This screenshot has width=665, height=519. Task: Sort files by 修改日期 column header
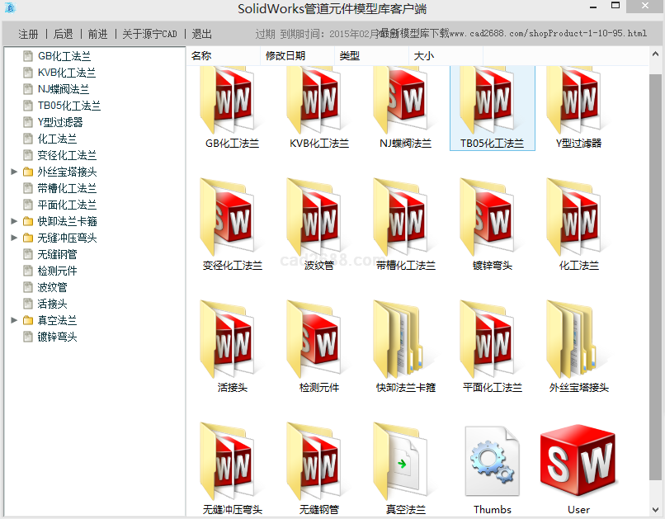click(x=285, y=56)
